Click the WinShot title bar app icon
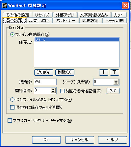 4,5
